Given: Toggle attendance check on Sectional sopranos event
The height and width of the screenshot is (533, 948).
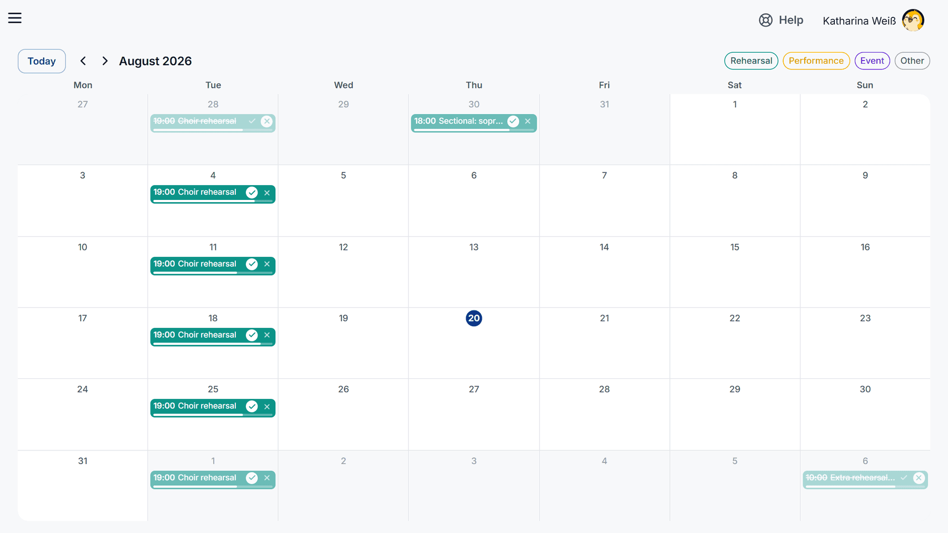Looking at the screenshot, I should coord(513,122).
